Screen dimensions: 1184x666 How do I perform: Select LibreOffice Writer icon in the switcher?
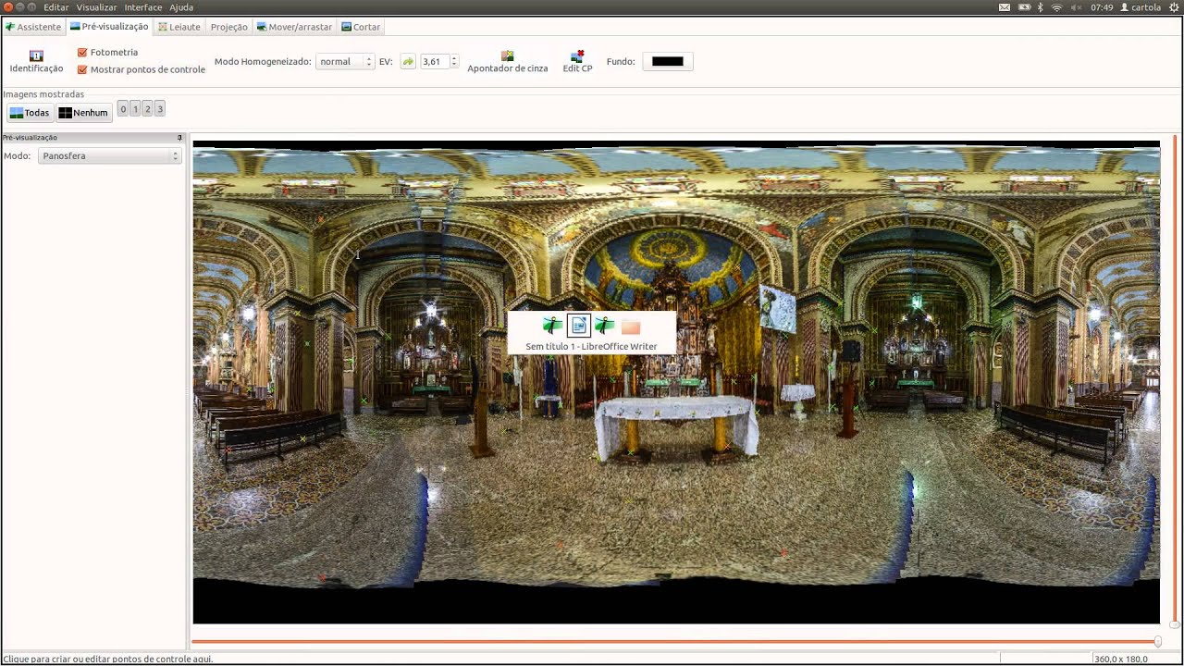point(578,326)
